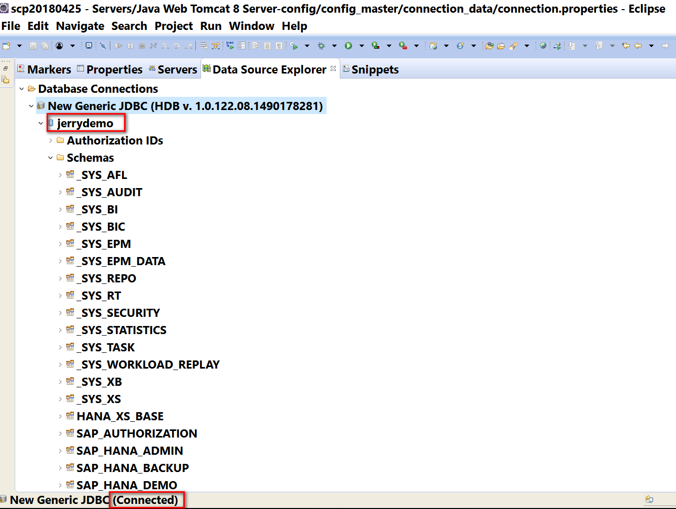Click the External Tools red toolbox icon
The width and height of the screenshot is (676, 509).
click(403, 46)
